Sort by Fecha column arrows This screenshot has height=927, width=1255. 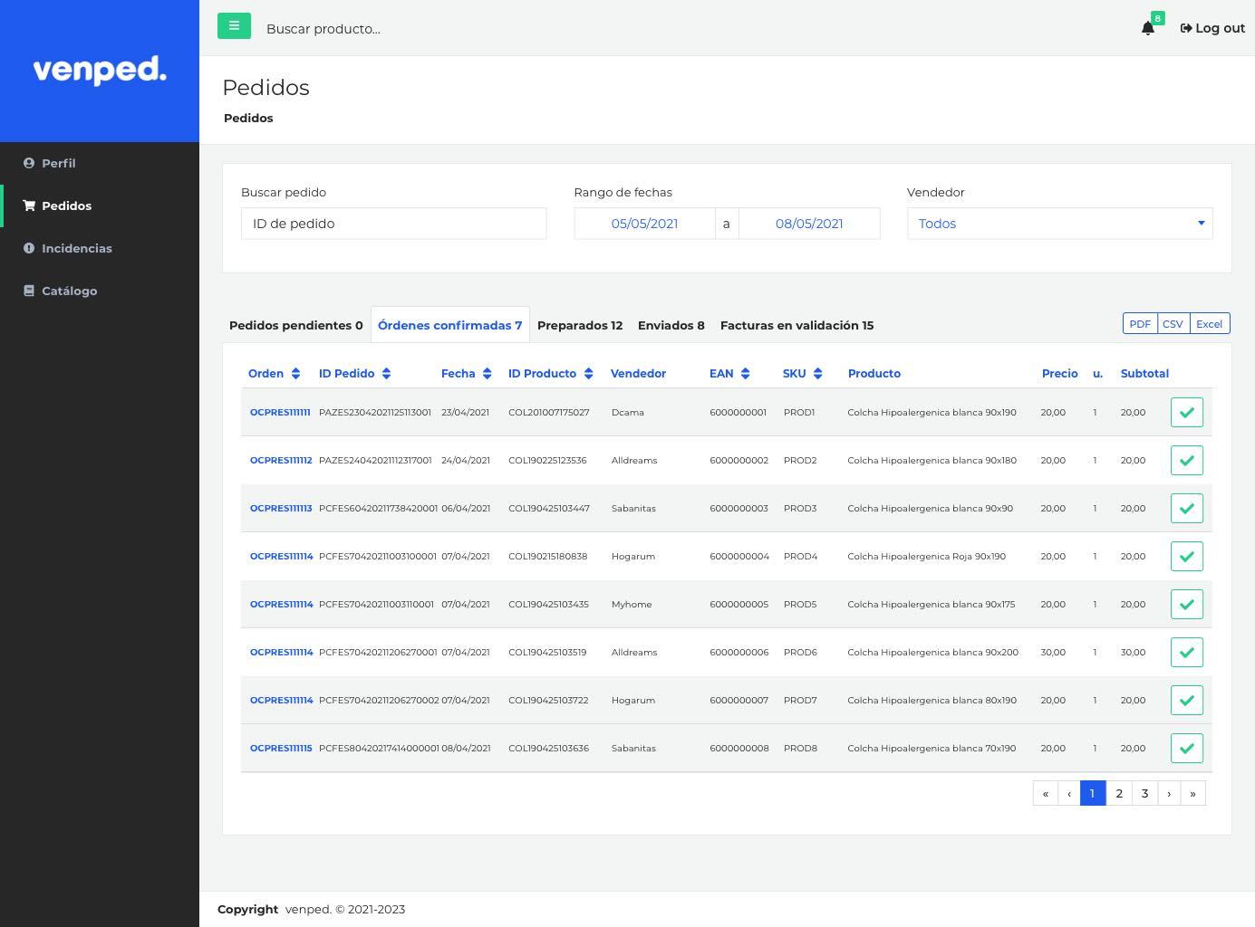point(487,374)
